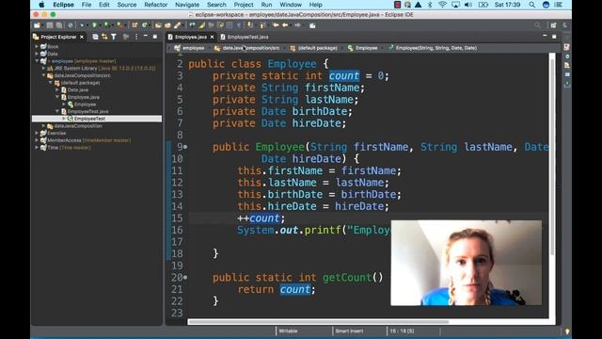Open the Source menu
This screenshot has width=602, height=339.
click(127, 5)
